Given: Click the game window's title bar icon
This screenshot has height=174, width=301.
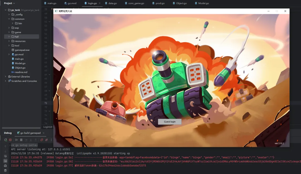Looking at the screenshot, I should click(x=56, y=11).
